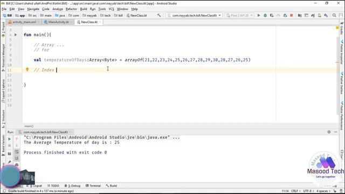The image size is (345, 194).
Task: Click the device file icon in toolbar
Action: pyautogui.click(x=306, y=16)
